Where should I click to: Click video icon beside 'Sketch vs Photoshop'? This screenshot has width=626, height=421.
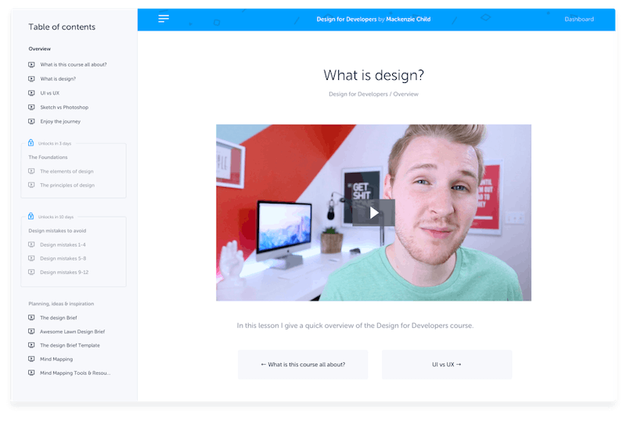(31, 107)
